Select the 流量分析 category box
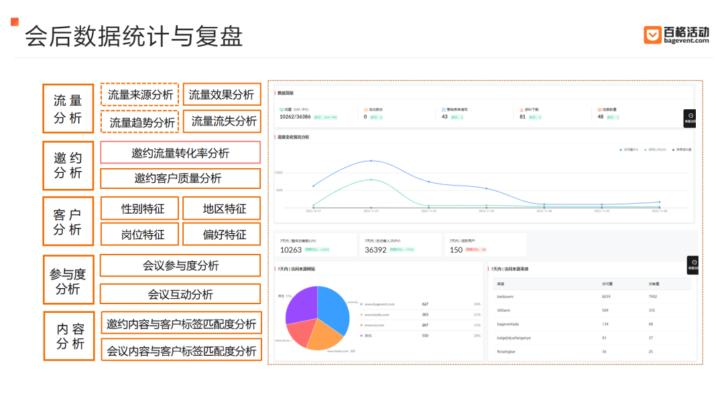Image resolution: width=724 pixels, height=406 pixels. [x=68, y=109]
